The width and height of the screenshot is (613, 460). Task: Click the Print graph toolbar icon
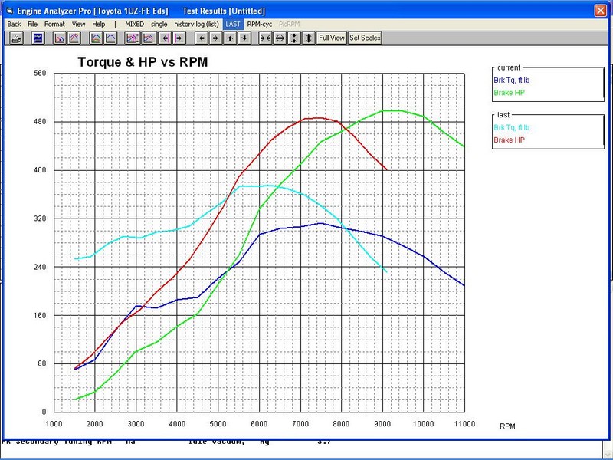click(x=16, y=38)
